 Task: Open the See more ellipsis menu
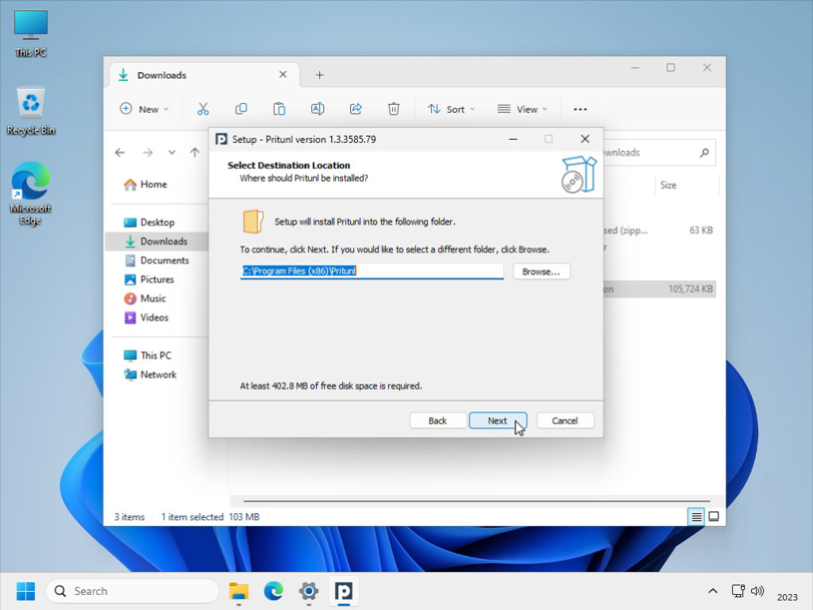[x=580, y=109]
